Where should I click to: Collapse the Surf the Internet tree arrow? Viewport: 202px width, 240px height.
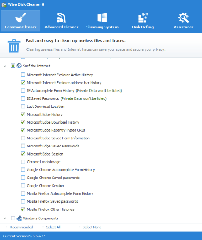point(5,66)
